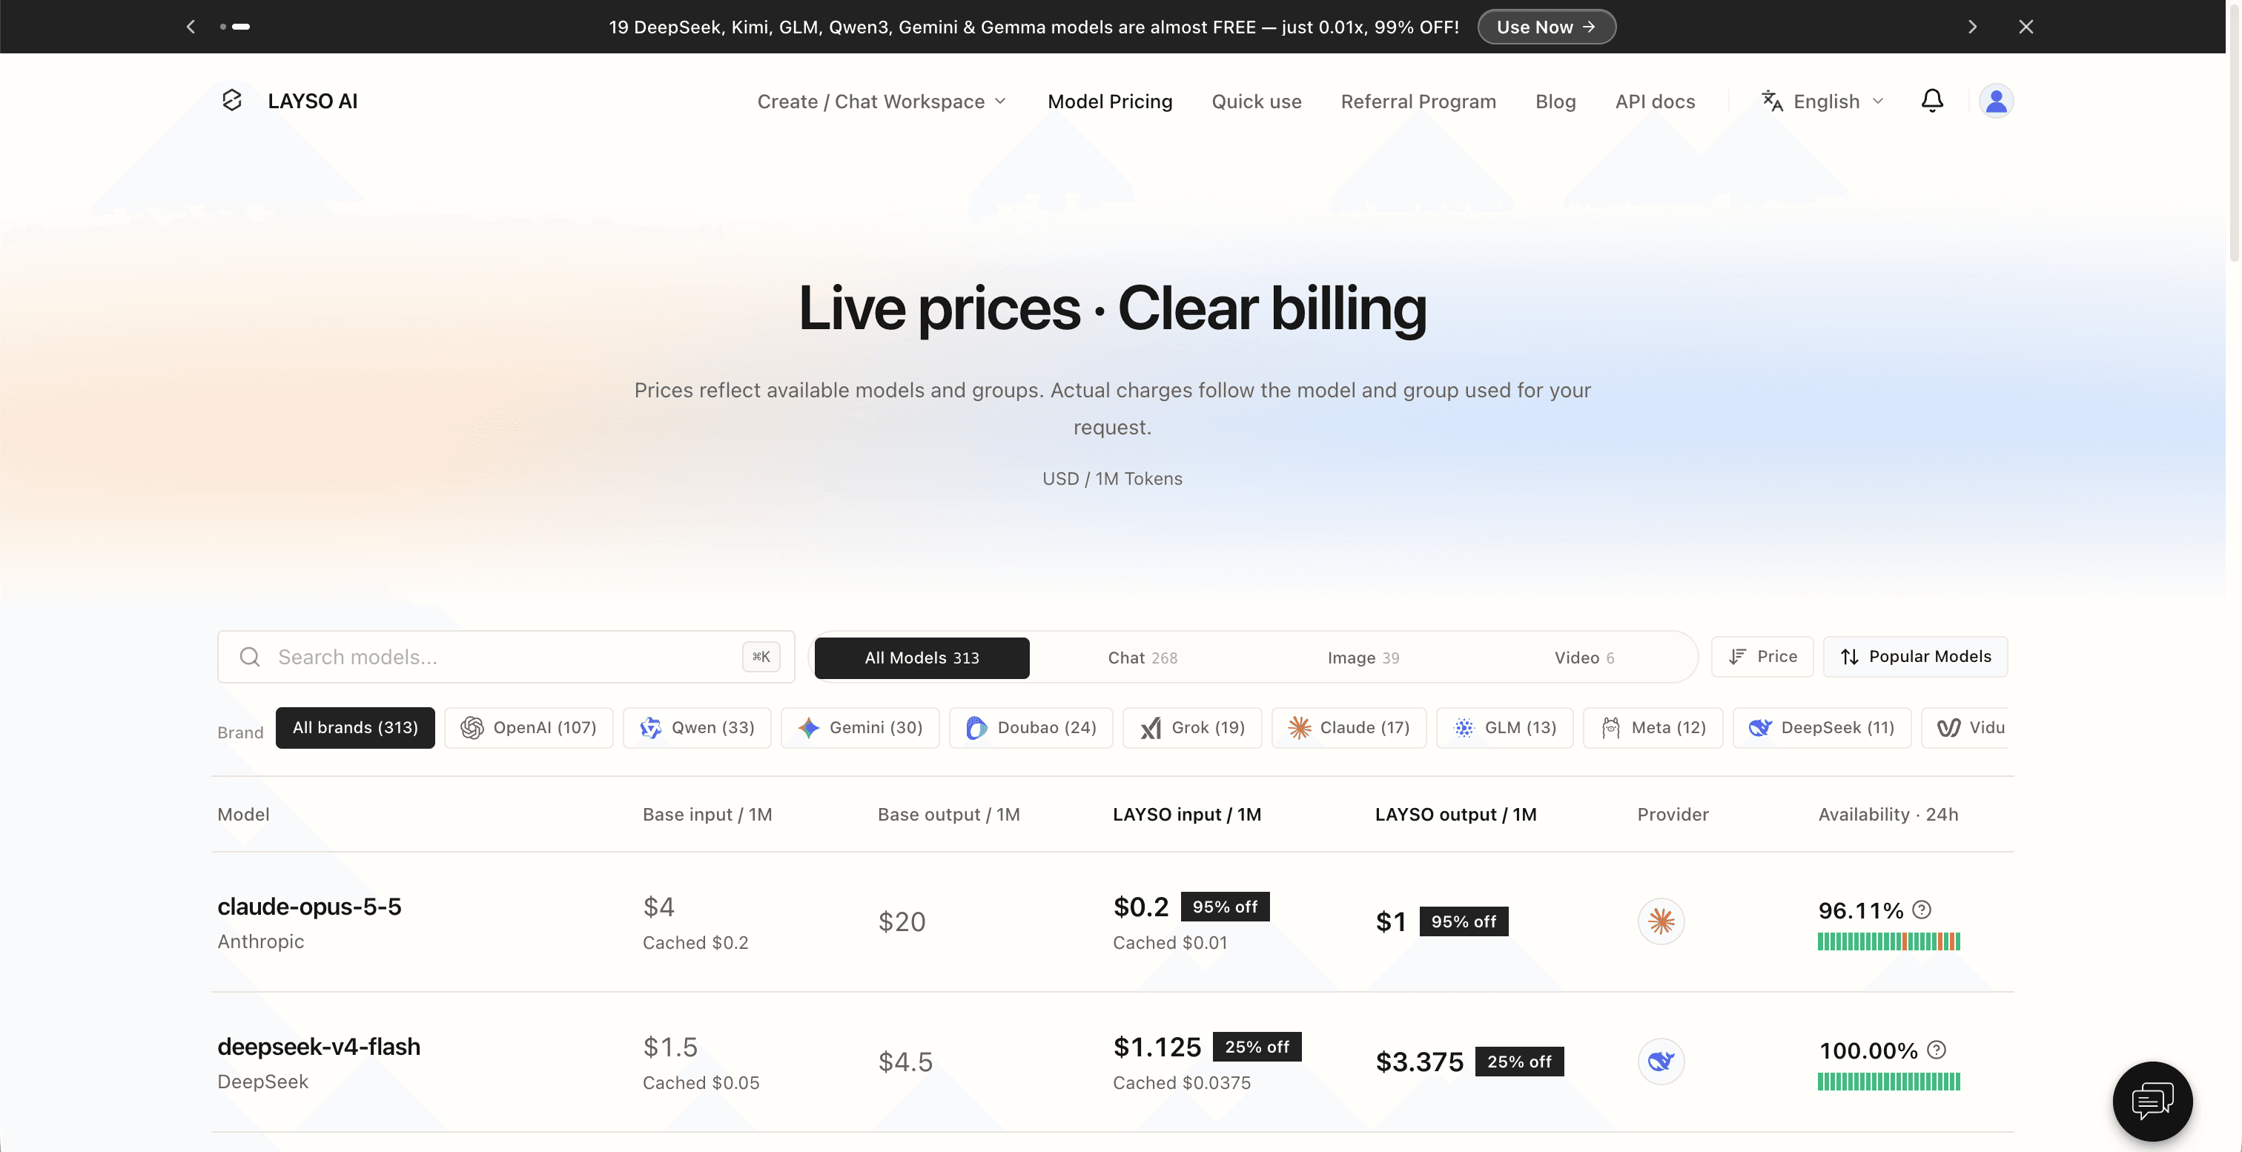
Task: Open Model Pricing page
Action: [1110, 102]
